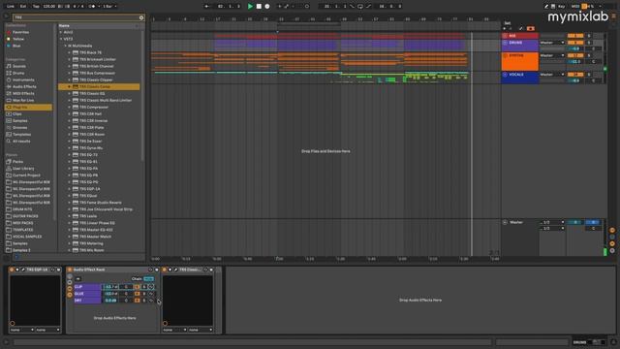This screenshot has width=620, height=349.
Task: Open TR5 EQP-1A plugin window wrench
Action: click(22, 270)
